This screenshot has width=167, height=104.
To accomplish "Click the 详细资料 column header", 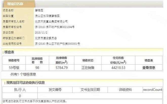I will point(125,90).
